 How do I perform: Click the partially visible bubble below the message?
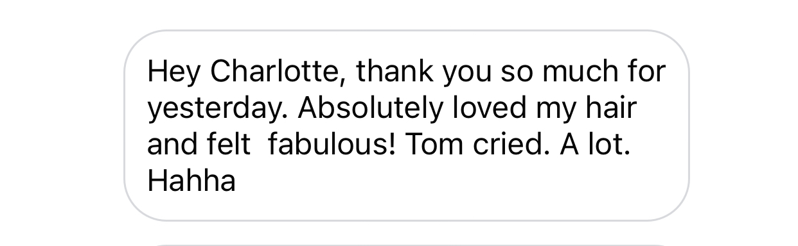pyautogui.click(x=406, y=244)
